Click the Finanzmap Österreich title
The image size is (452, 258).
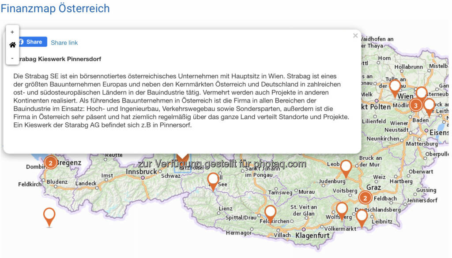point(55,8)
